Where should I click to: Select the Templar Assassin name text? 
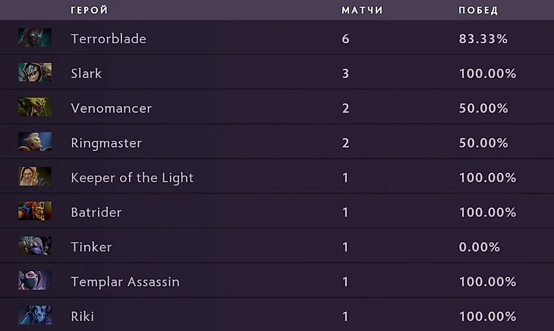pos(125,283)
